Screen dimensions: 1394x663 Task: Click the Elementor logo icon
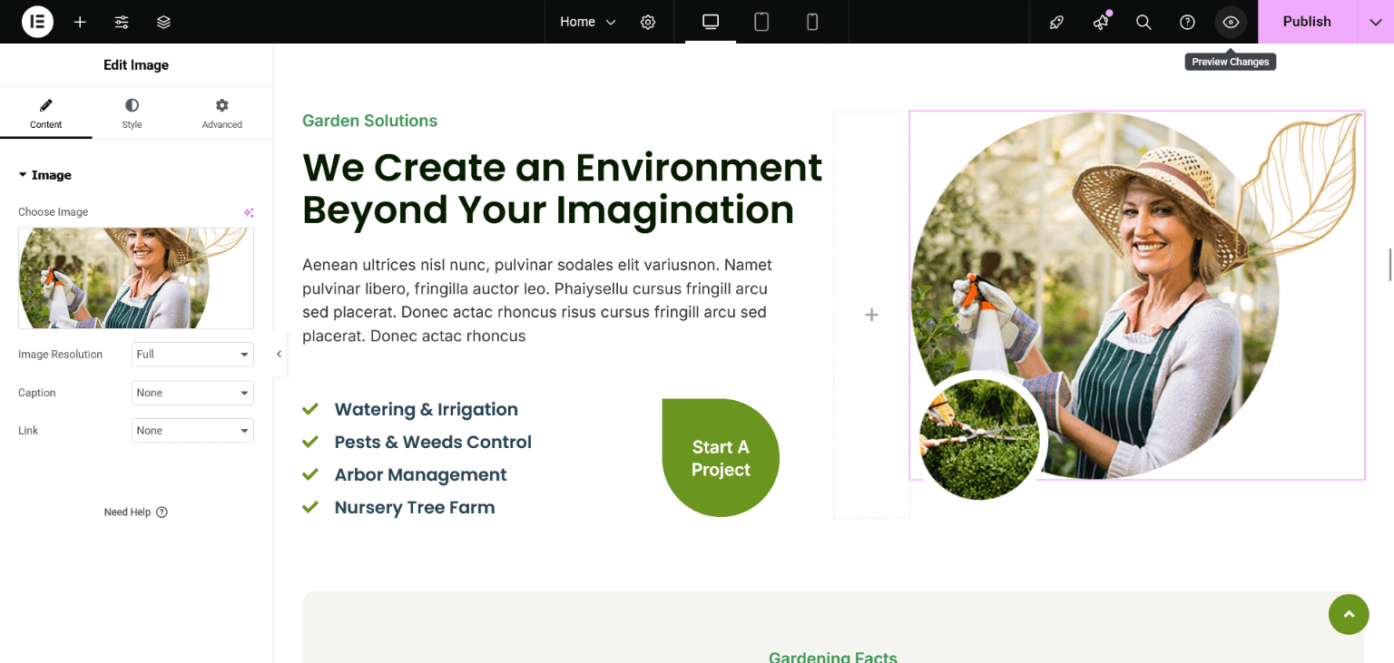click(x=37, y=22)
